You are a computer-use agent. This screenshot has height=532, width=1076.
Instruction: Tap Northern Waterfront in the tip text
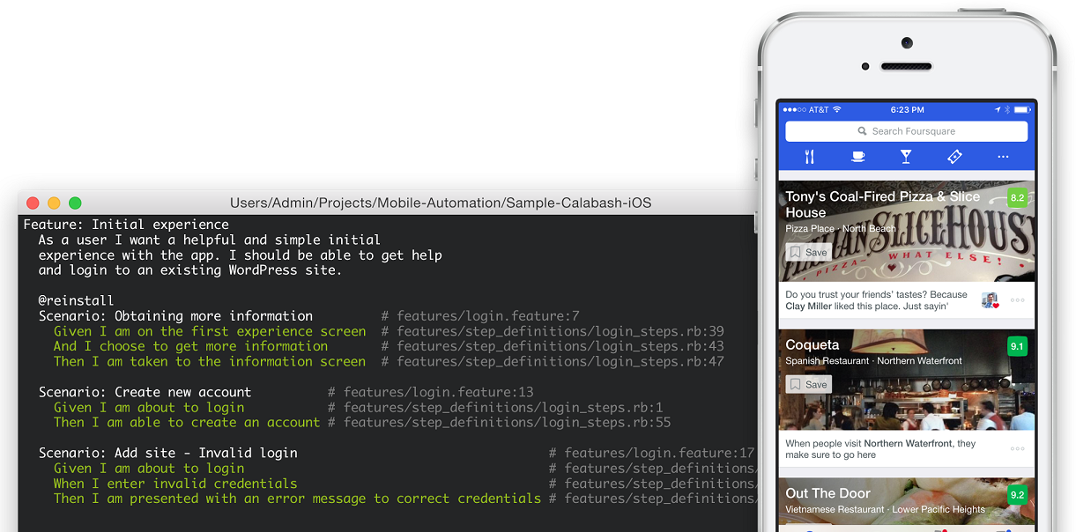(909, 444)
